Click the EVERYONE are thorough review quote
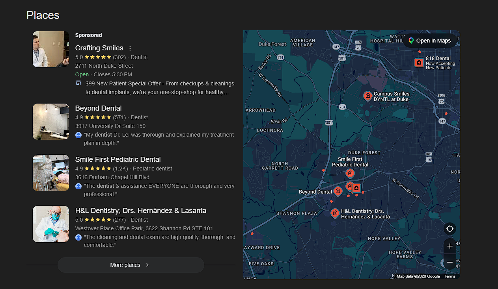Viewport: 498px width, 289px height. click(x=159, y=190)
